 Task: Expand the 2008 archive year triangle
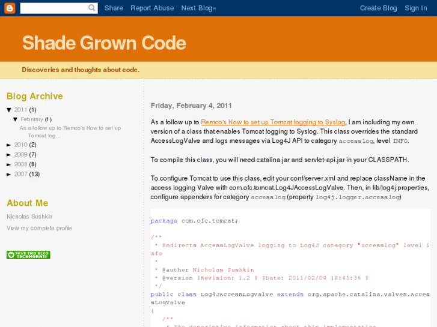pos(9,164)
